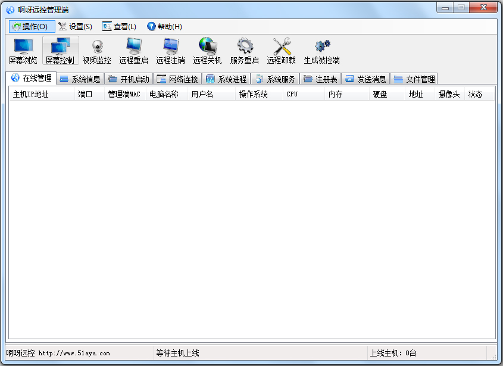Sort by 状态 column header
This screenshot has height=366, width=503.
[479, 94]
